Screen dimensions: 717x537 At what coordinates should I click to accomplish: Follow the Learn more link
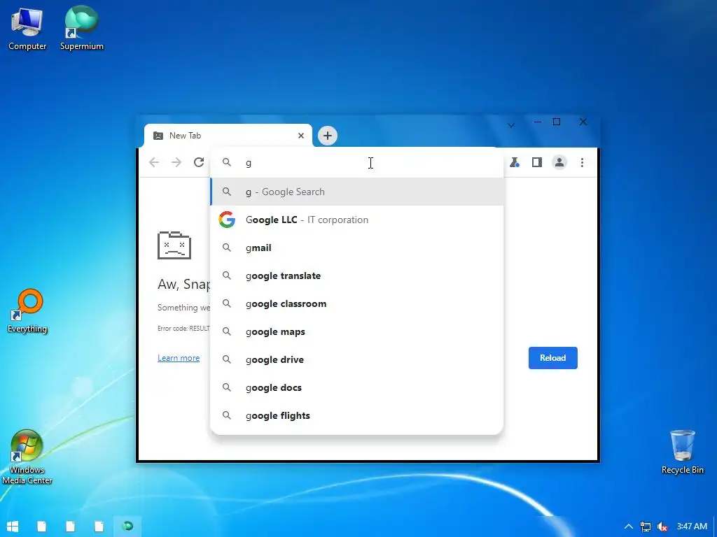pos(179,358)
